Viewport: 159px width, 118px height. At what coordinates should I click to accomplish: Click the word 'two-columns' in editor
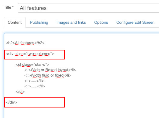[x=39, y=54]
